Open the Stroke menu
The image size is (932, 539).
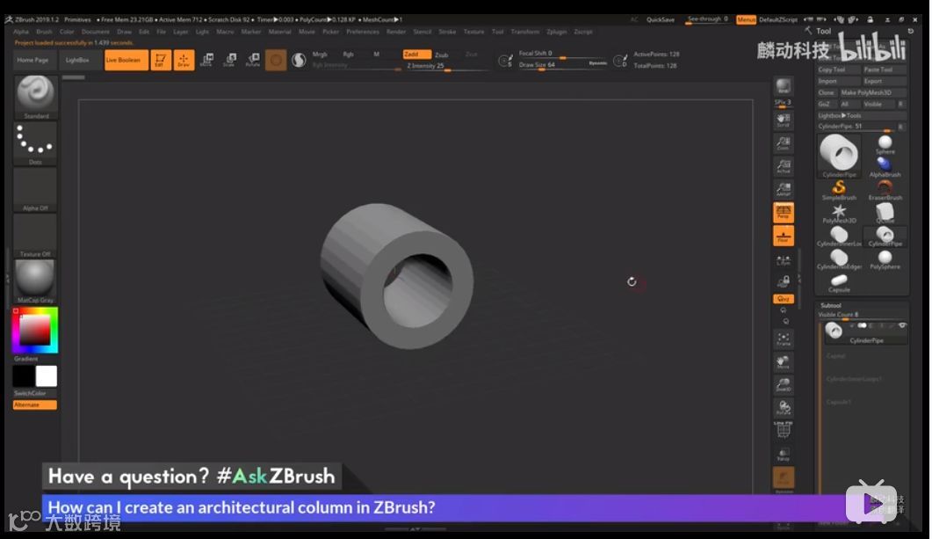448,32
